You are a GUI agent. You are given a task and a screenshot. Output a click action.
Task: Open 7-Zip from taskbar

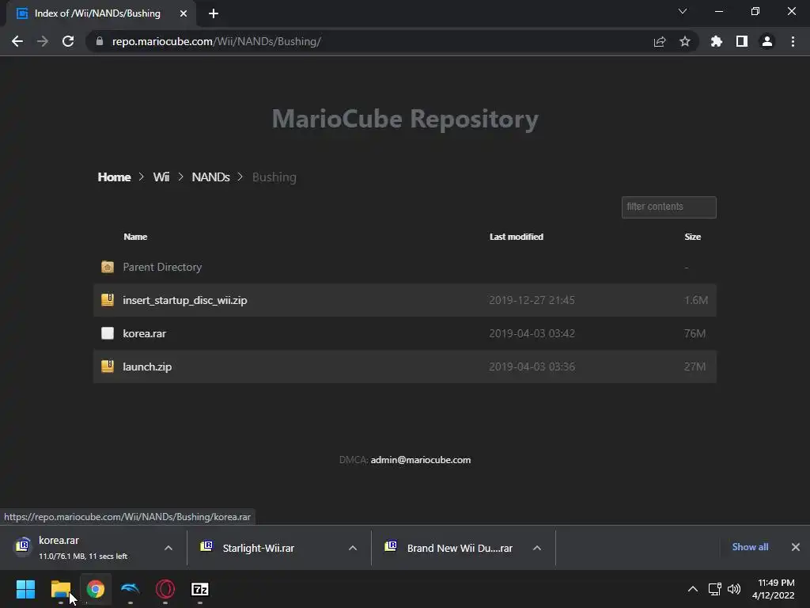200,589
